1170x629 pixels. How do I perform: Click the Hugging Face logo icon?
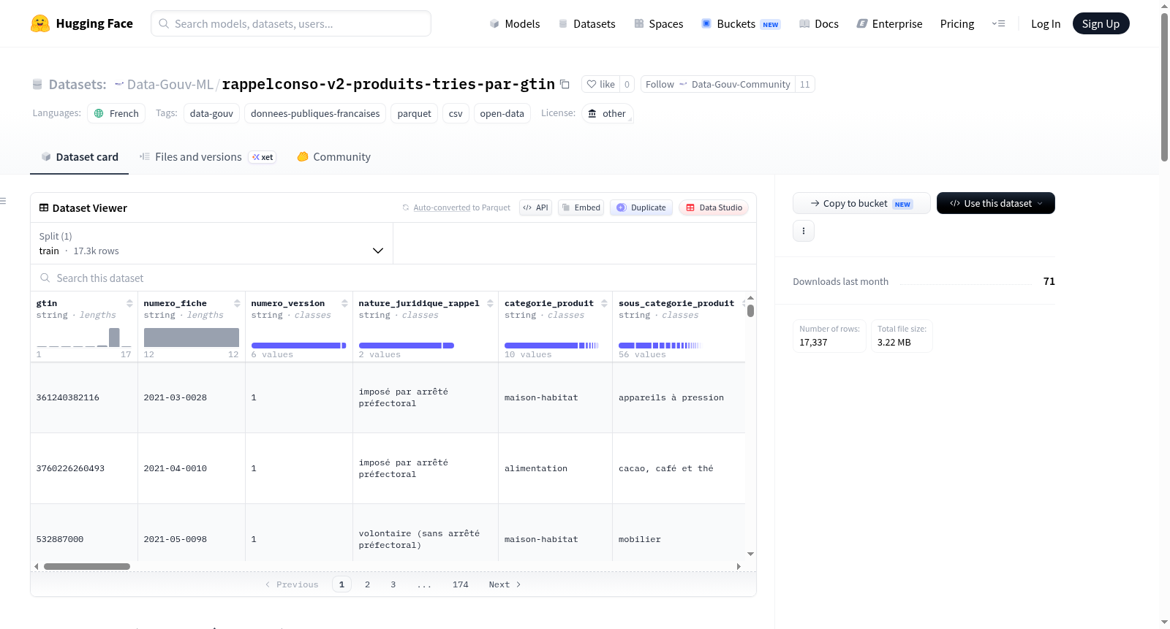click(40, 23)
